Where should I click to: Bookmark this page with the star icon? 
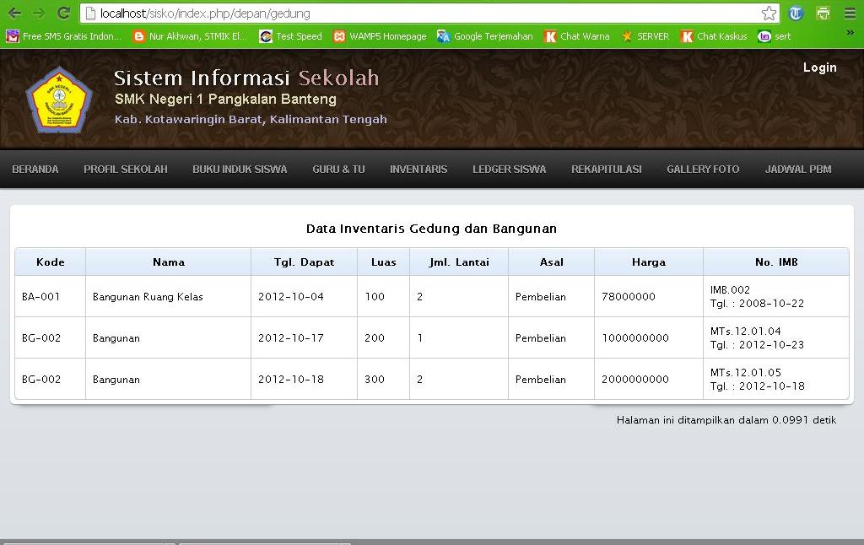click(769, 13)
